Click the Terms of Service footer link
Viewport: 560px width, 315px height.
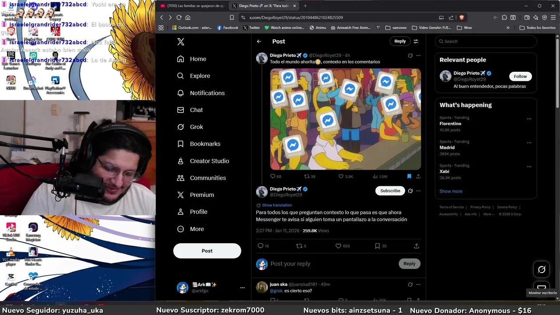(x=451, y=207)
